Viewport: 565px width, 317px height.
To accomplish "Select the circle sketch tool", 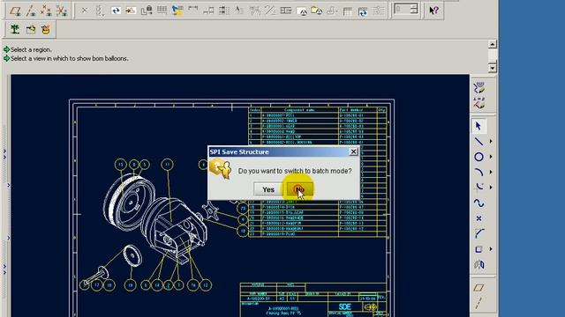I will [478, 157].
